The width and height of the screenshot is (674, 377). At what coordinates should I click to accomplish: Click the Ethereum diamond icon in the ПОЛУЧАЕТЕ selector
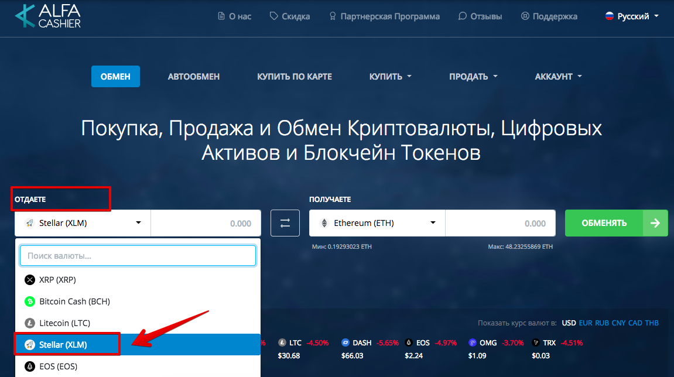324,223
